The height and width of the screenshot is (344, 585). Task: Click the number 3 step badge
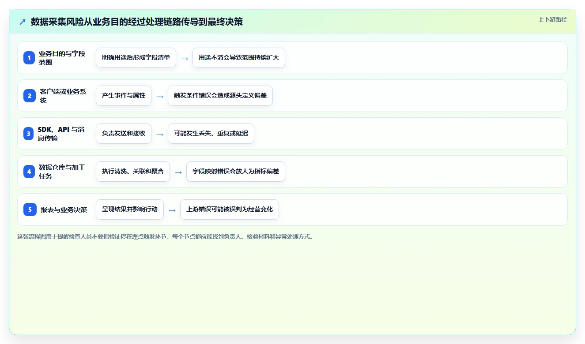pos(29,134)
